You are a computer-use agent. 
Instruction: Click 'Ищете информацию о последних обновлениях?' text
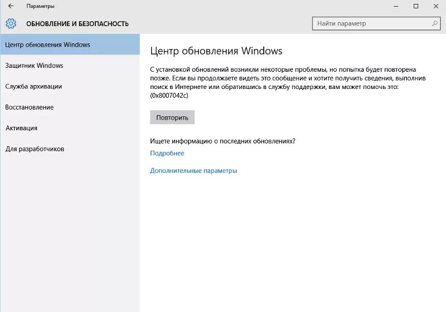(222, 141)
